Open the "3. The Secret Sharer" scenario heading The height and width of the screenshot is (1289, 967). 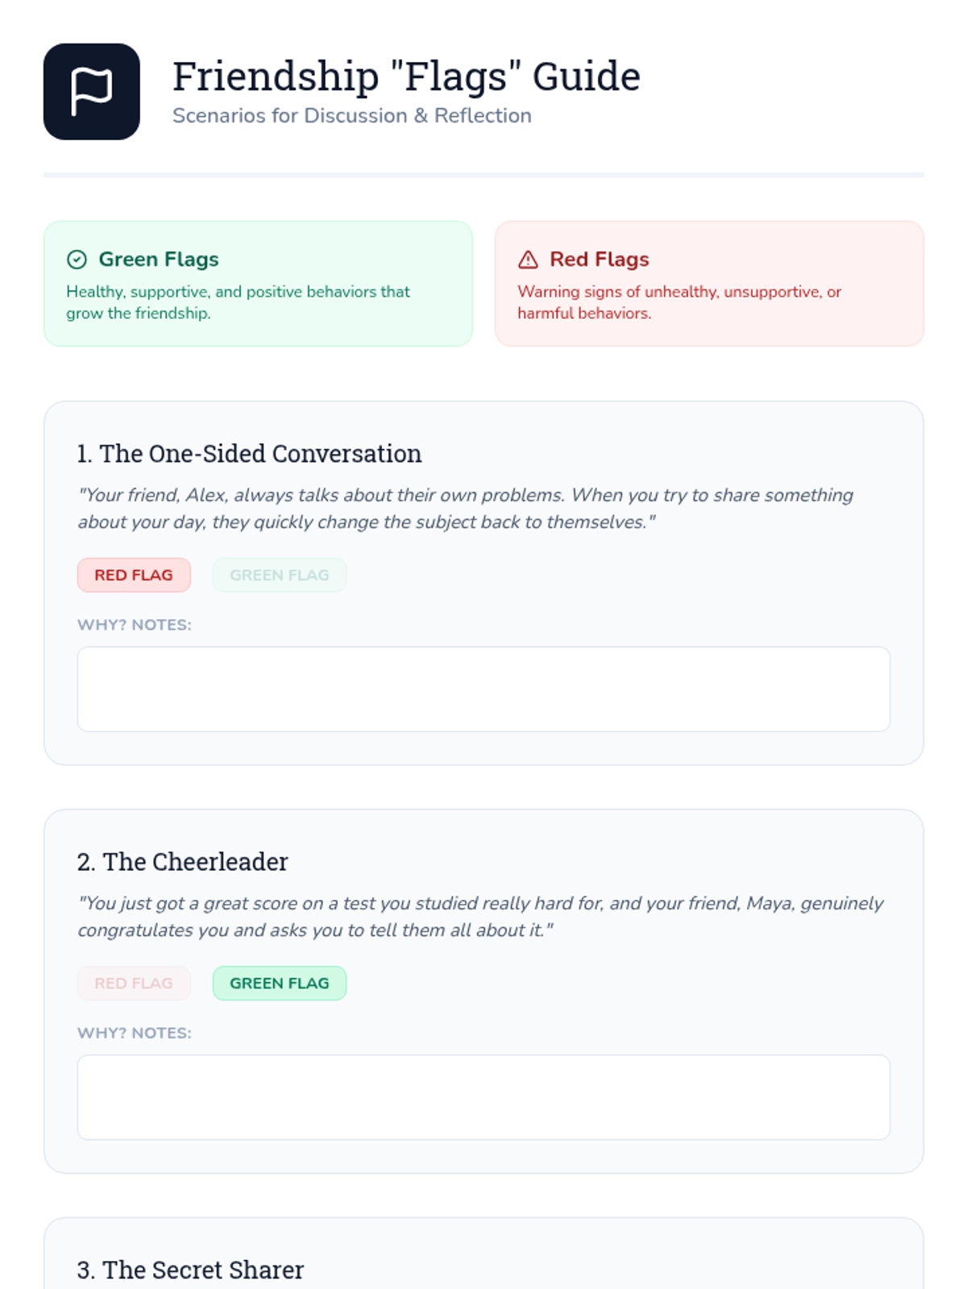click(190, 1270)
